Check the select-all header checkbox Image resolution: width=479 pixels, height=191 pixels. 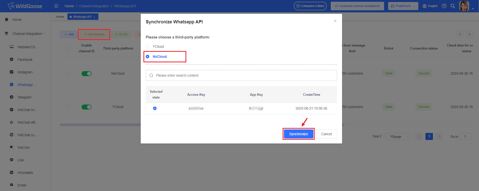[x=67, y=48]
